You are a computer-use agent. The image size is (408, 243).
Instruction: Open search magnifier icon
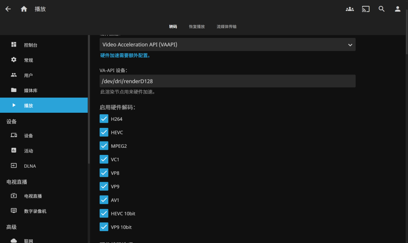(382, 9)
